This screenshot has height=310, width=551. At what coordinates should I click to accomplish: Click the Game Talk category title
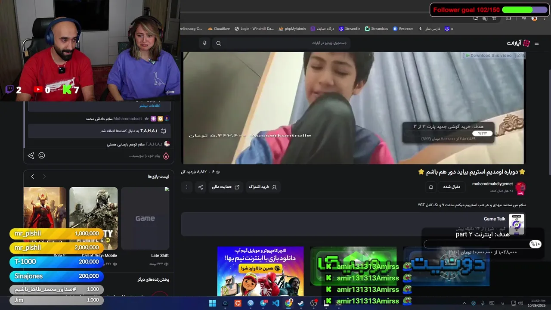[x=495, y=219]
